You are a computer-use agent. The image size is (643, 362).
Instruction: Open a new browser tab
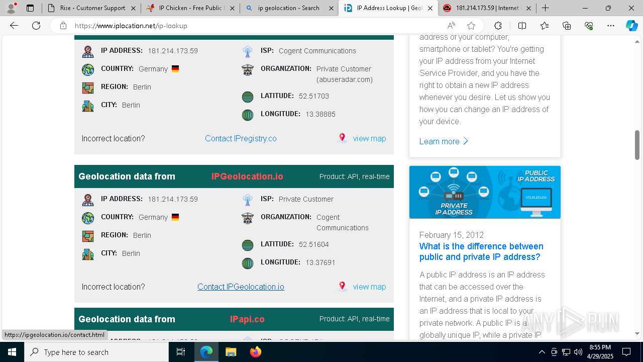(545, 8)
